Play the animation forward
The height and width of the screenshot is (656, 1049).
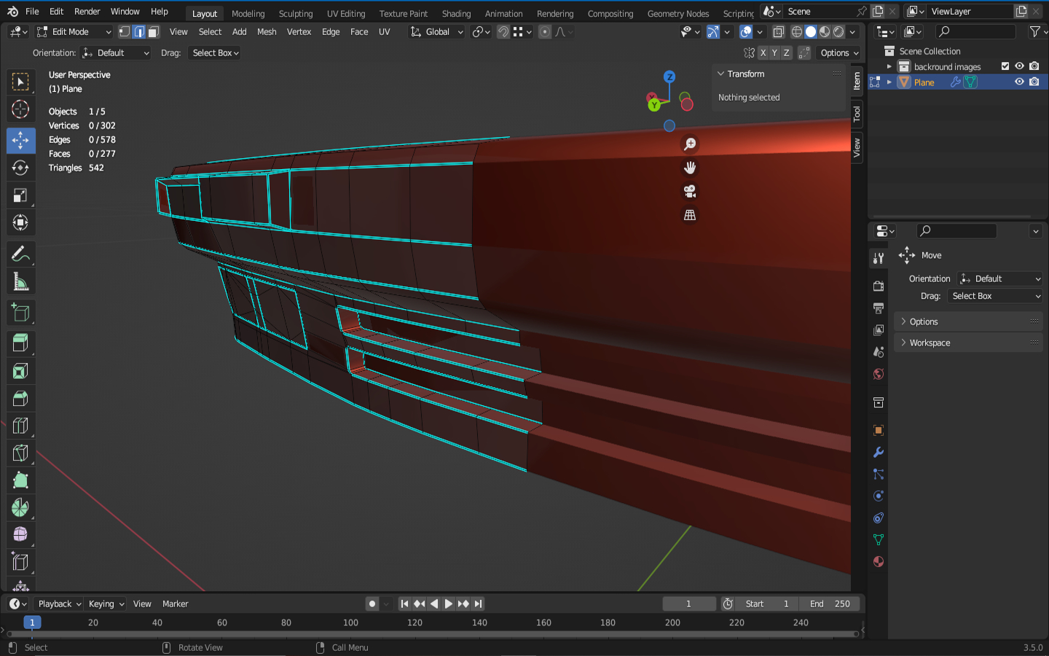coord(449,604)
